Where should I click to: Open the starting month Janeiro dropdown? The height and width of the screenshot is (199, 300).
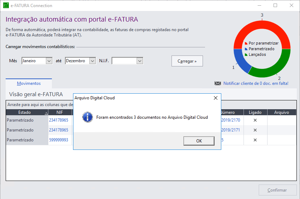49,61
